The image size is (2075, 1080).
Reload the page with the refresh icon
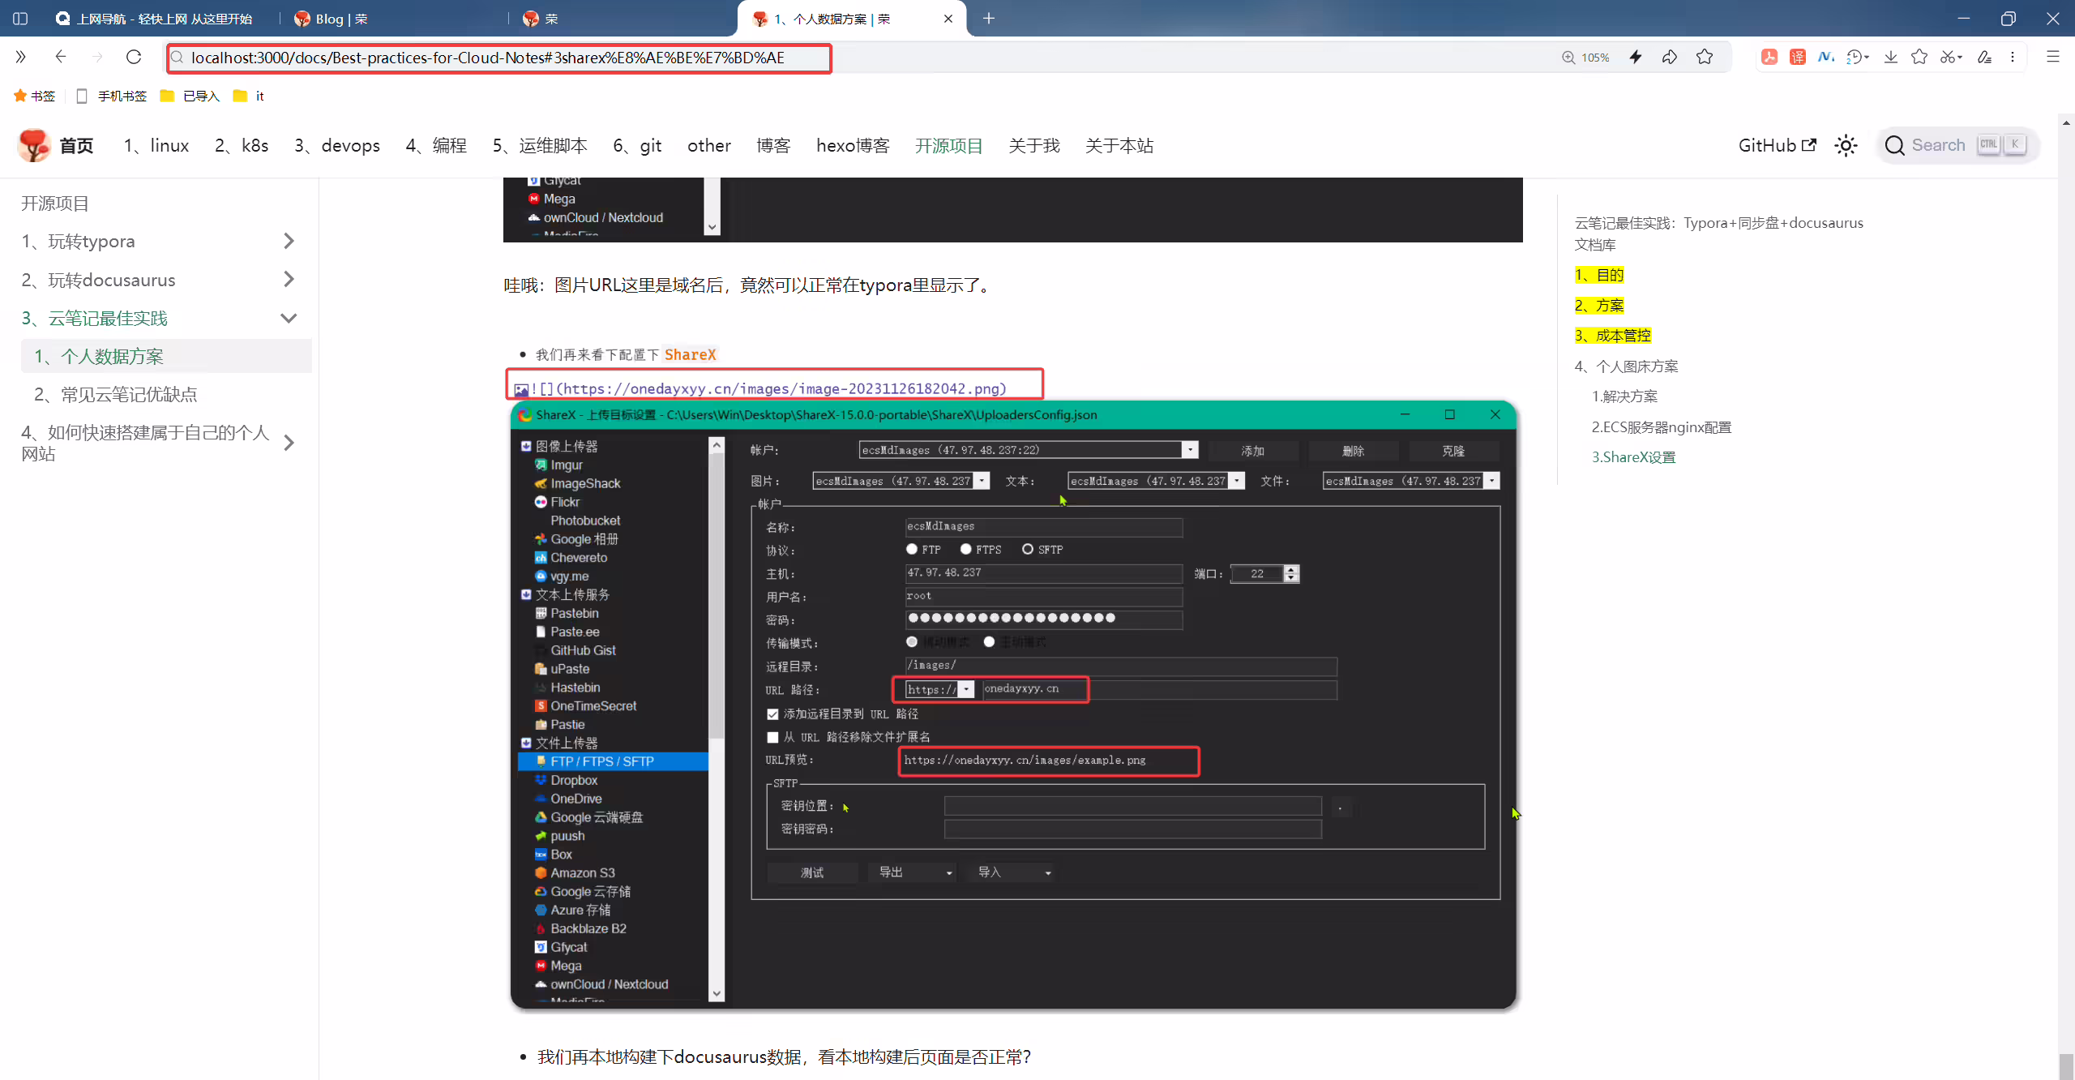[134, 57]
